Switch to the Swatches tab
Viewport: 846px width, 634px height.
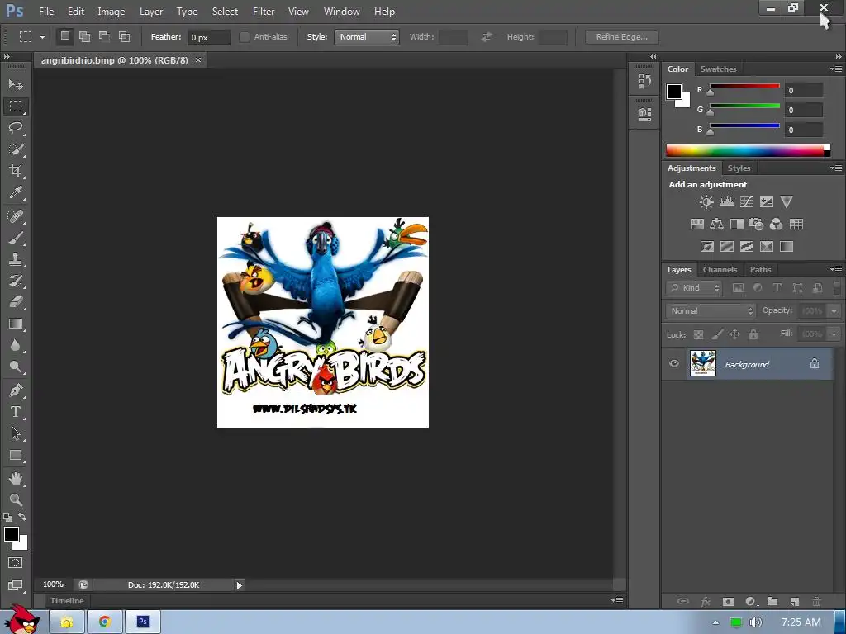pos(718,69)
